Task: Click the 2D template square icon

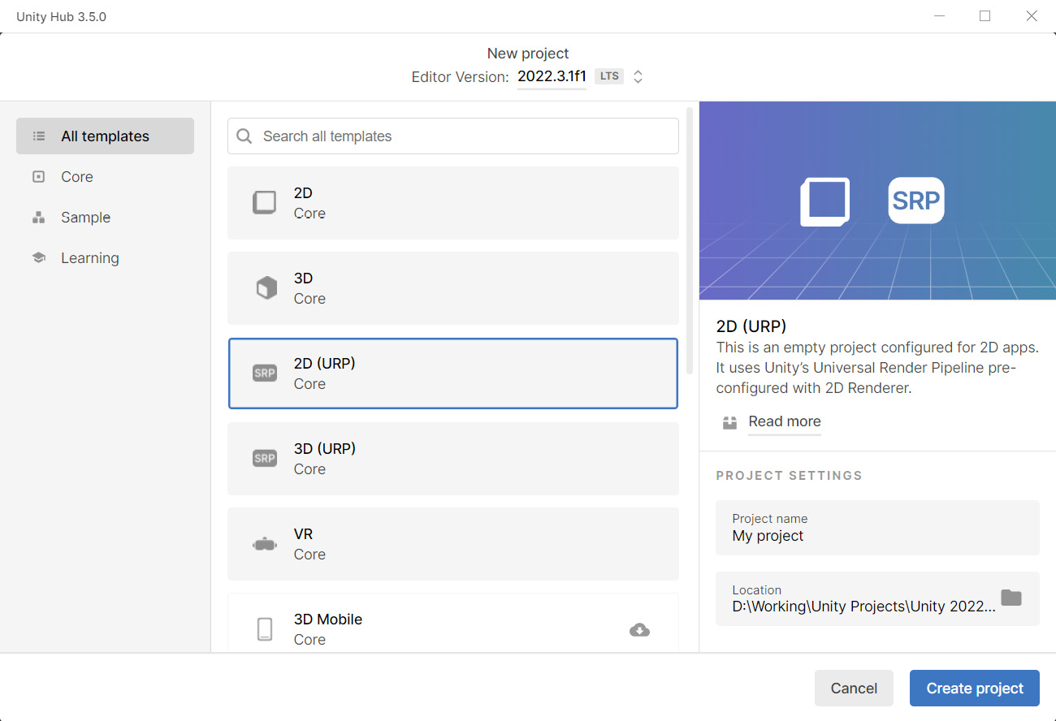Action: pyautogui.click(x=265, y=202)
